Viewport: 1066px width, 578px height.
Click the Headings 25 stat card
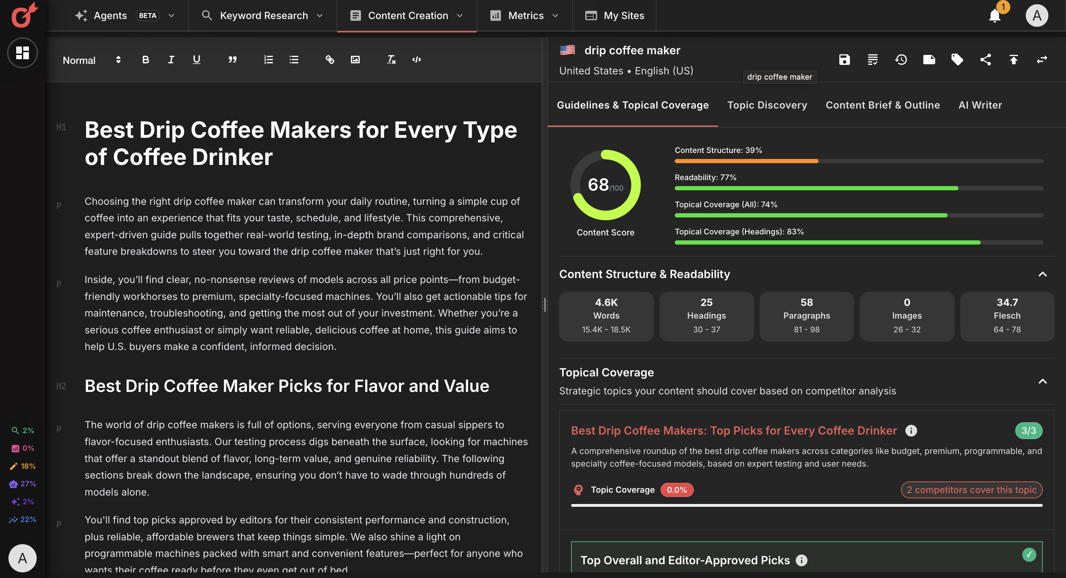[706, 316]
